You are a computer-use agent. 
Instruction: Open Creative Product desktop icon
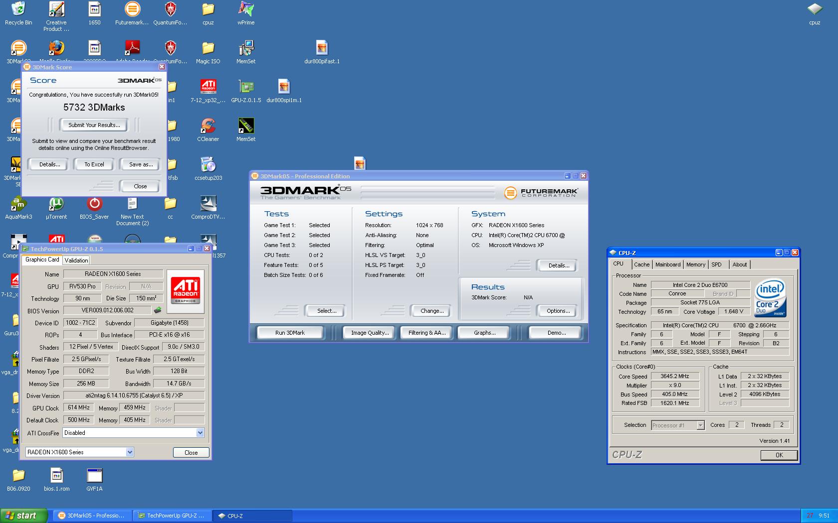coord(56,16)
